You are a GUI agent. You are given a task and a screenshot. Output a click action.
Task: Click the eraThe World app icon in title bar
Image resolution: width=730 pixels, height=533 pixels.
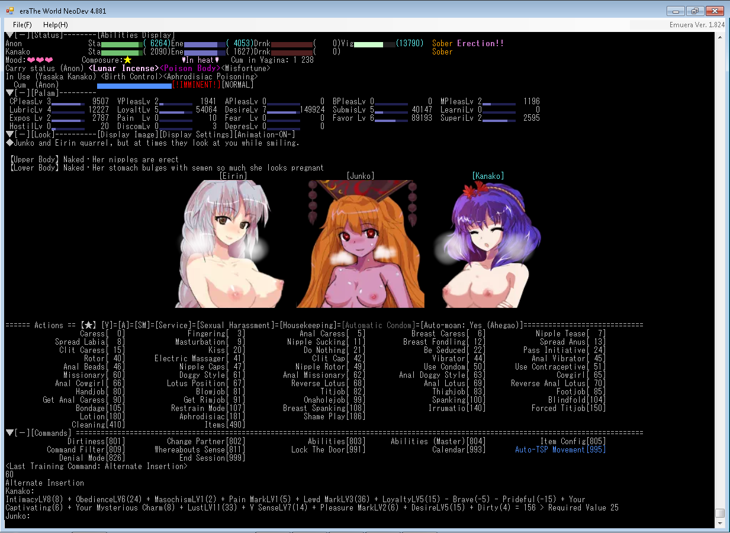[9, 11]
